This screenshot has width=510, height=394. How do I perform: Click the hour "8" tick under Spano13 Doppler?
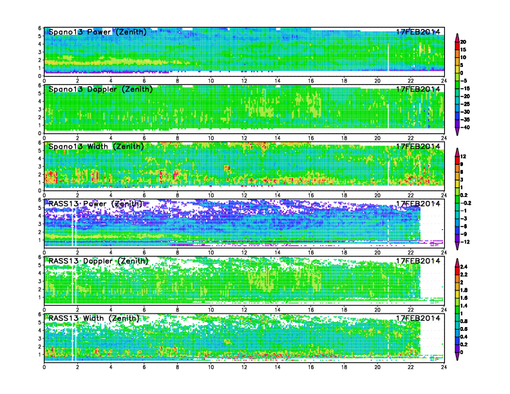point(177,138)
